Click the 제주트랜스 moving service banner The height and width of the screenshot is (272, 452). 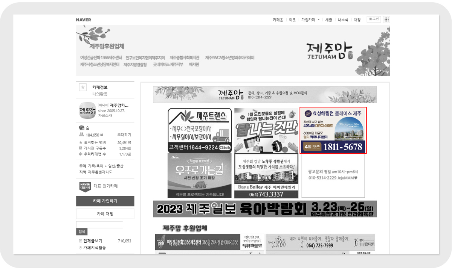tap(200, 130)
